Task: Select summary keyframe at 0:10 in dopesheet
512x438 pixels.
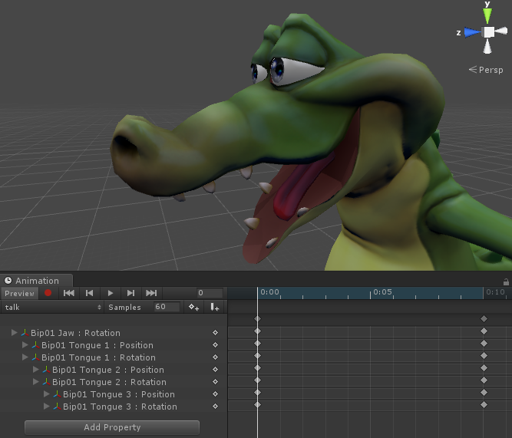Action: 484,318
